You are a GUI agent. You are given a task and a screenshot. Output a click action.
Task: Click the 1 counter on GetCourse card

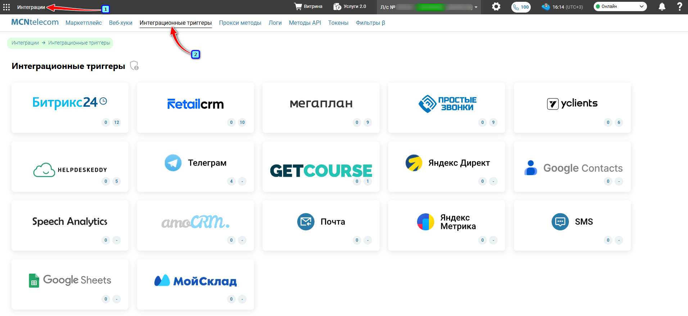tap(368, 181)
